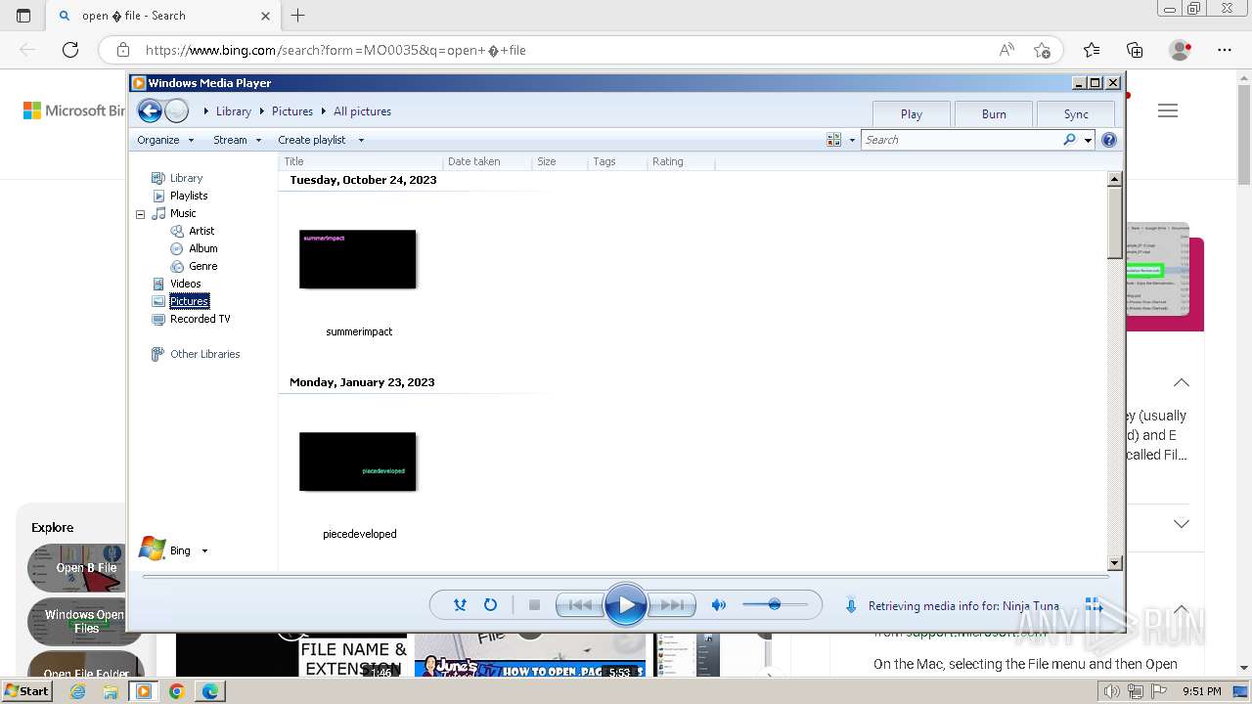Open Edge Settings and more menu
1252x704 pixels.
coord(1225,50)
